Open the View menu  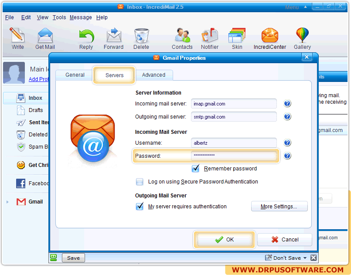pos(43,17)
